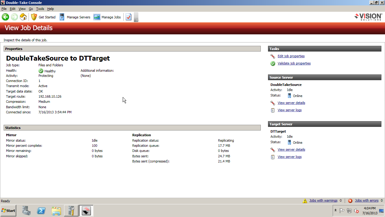Click wrench icon under Source Server section

[273, 103]
